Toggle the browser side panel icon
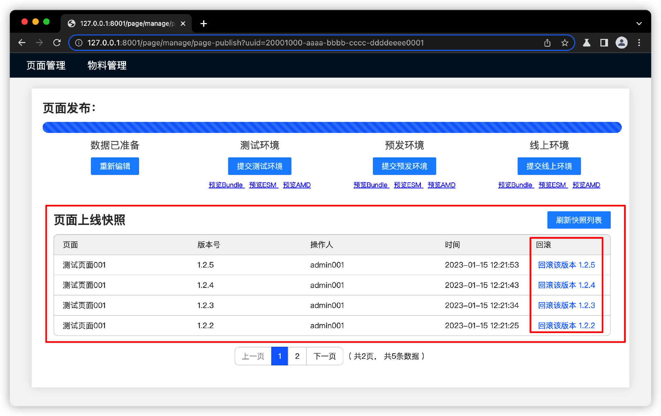Screen dimensions: 661x416 (x=604, y=43)
